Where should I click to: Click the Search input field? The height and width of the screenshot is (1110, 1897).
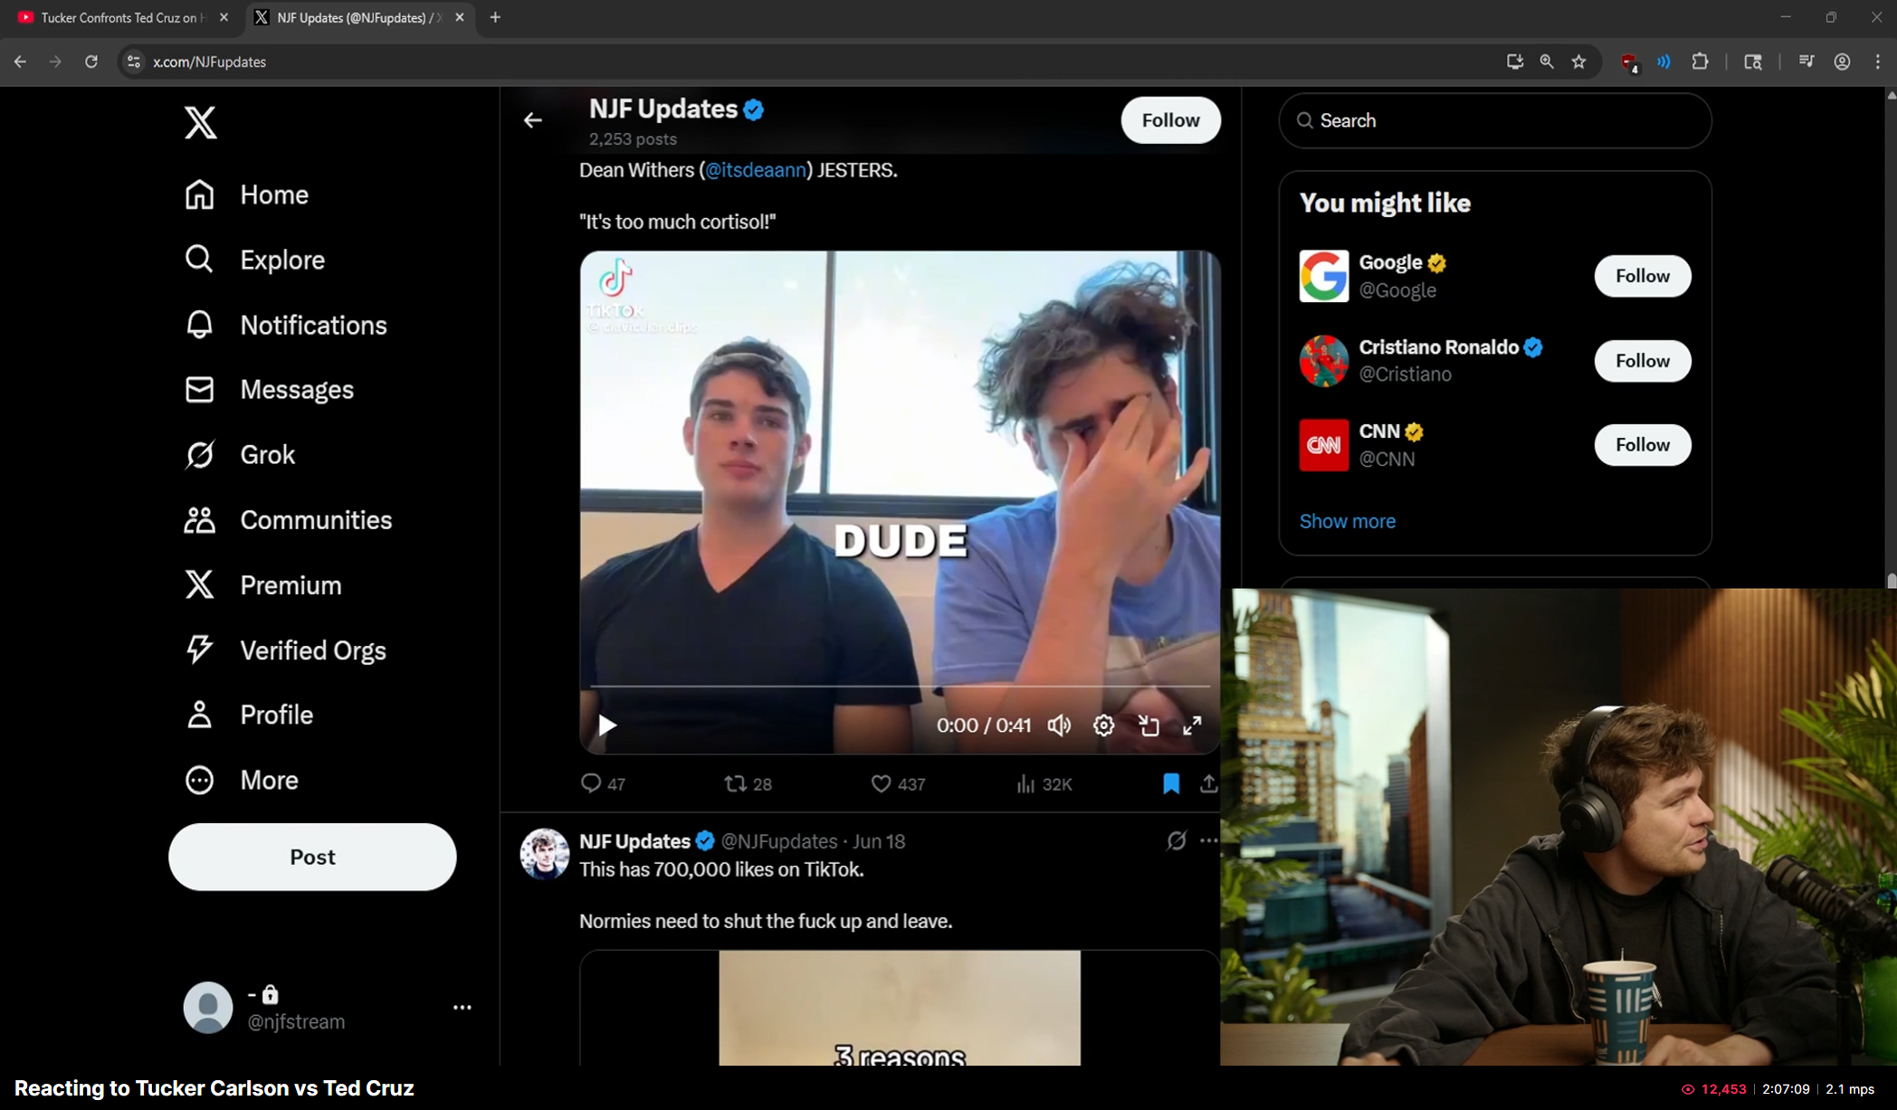point(1494,120)
